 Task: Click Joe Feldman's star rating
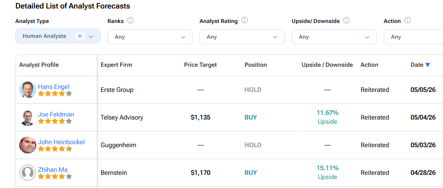[55, 121]
